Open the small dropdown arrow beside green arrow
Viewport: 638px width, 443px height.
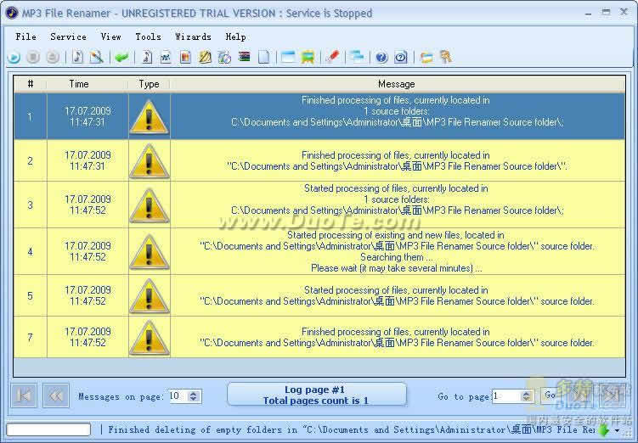(618, 430)
